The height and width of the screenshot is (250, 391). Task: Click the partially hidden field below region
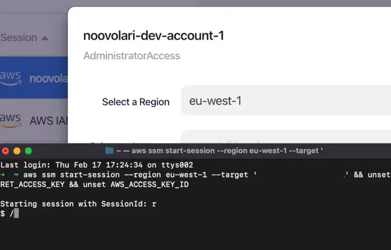(x=285, y=138)
